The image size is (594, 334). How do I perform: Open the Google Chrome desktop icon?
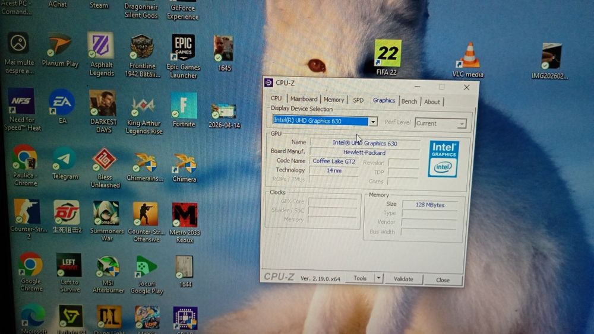31,271
